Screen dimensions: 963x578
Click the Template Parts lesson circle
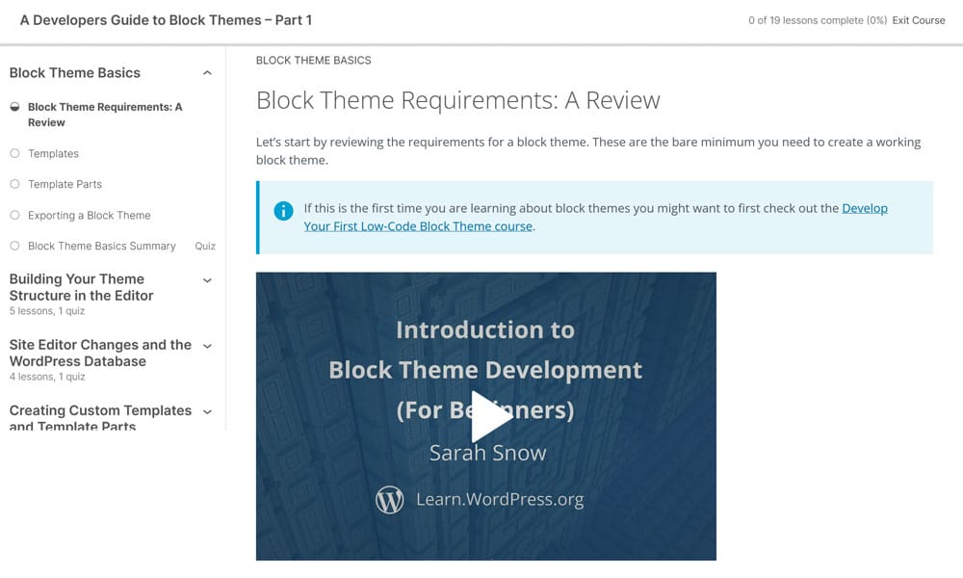tap(14, 184)
